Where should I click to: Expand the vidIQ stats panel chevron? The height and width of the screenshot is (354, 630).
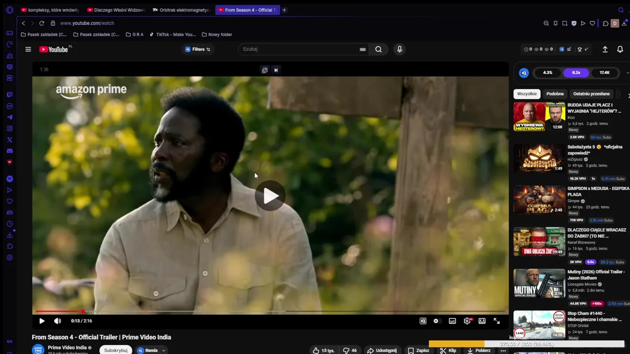point(628,73)
